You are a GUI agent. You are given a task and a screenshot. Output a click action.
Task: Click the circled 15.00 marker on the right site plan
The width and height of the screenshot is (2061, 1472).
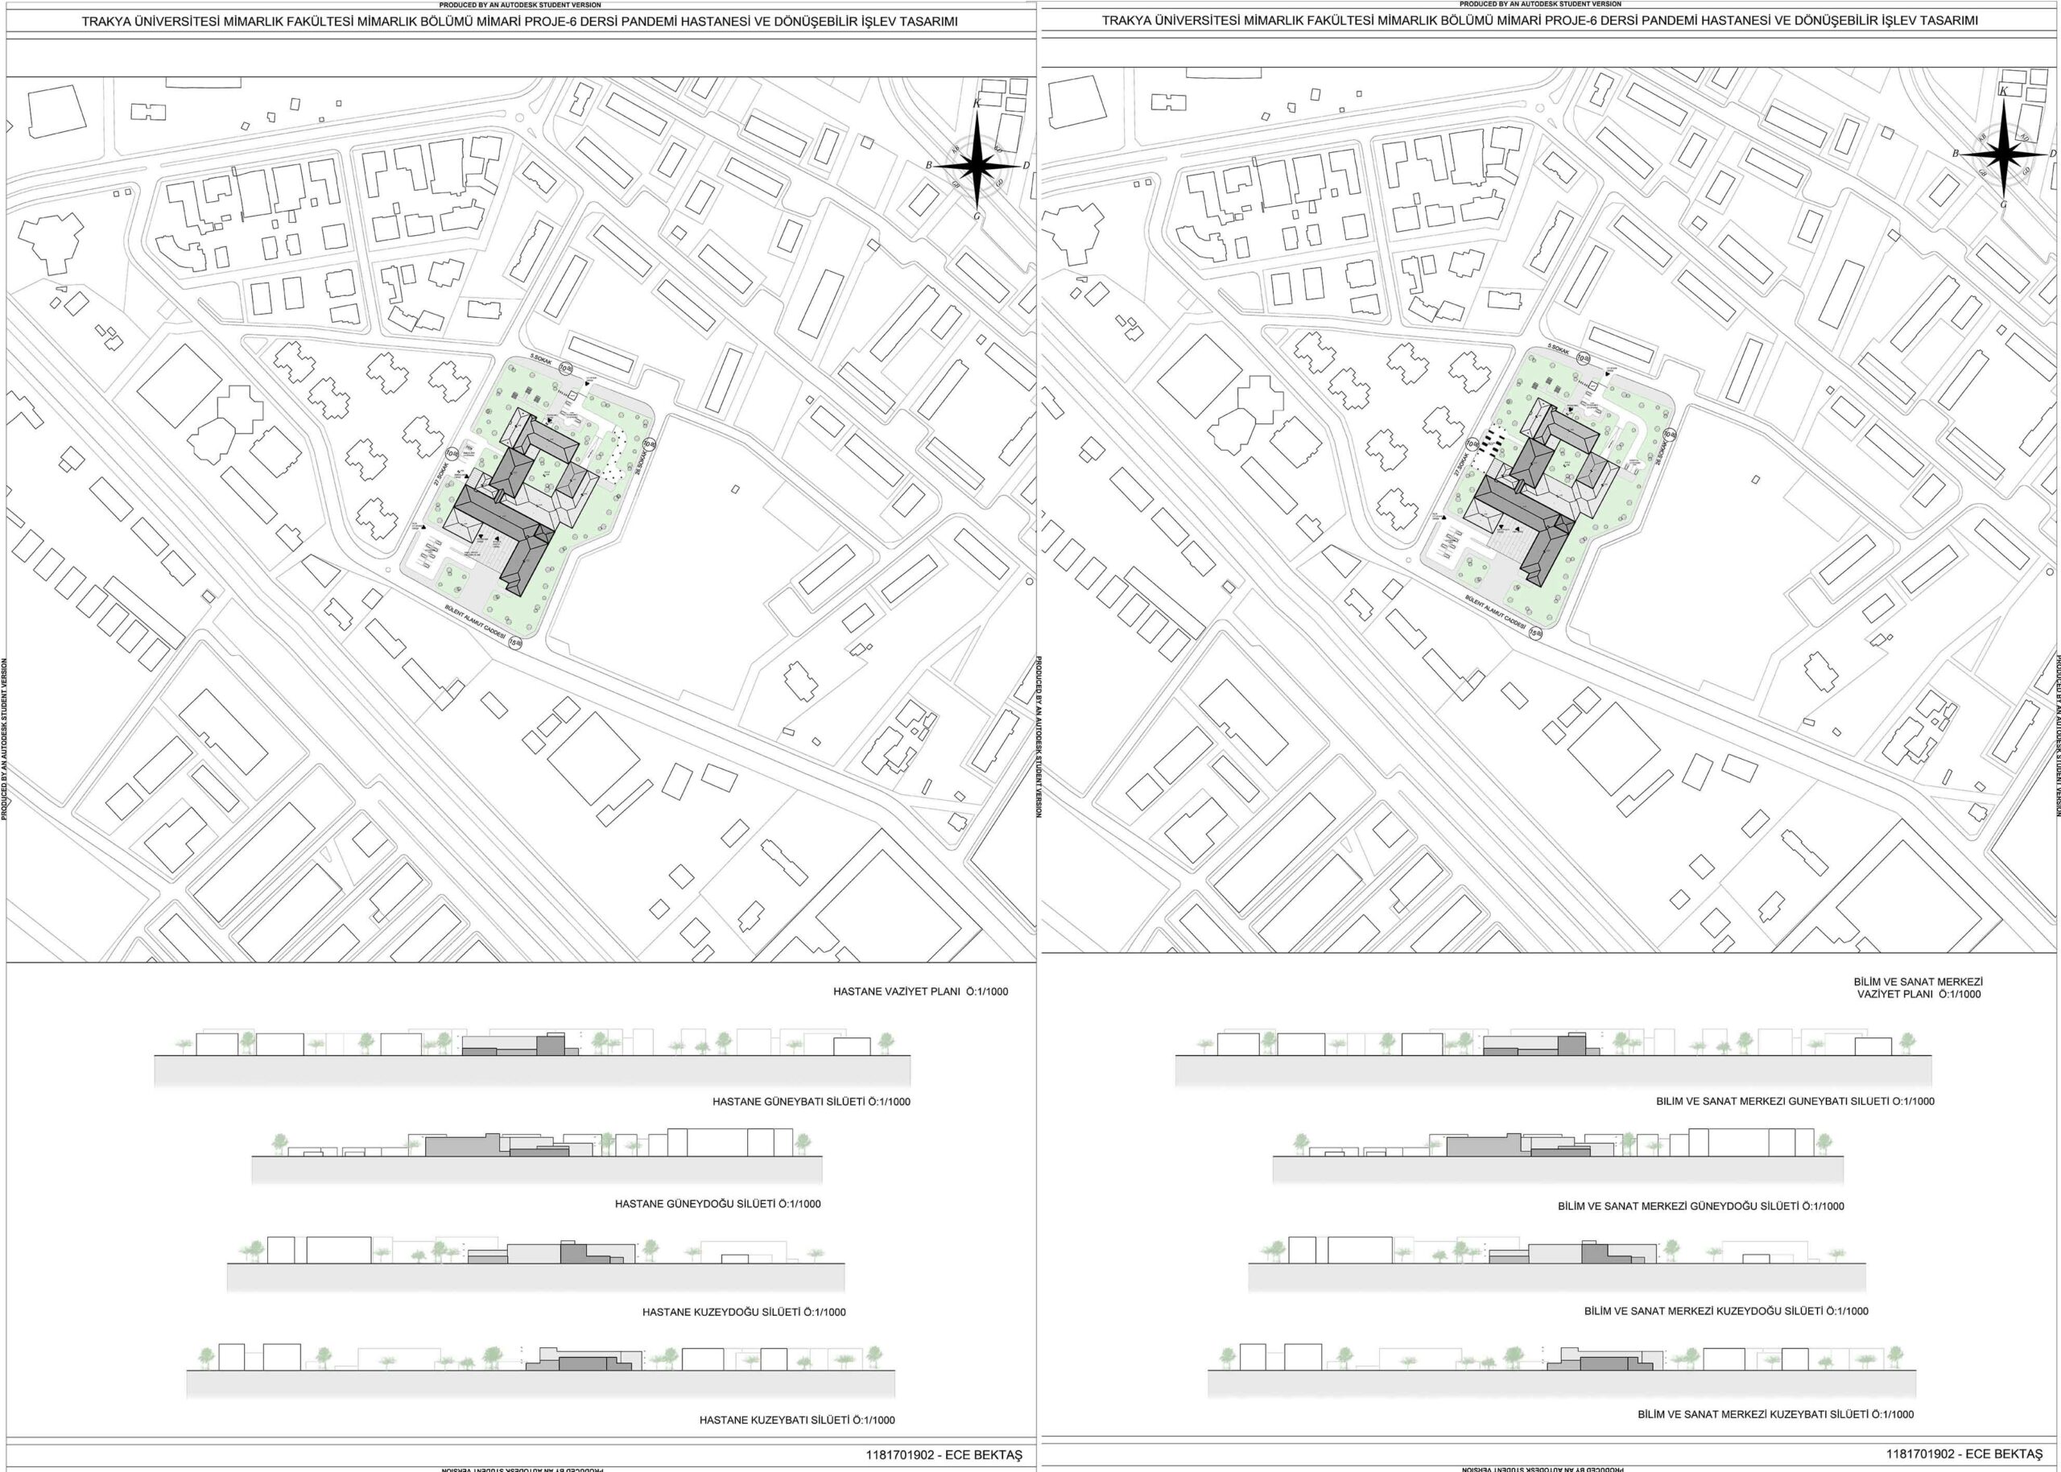pyautogui.click(x=1536, y=633)
